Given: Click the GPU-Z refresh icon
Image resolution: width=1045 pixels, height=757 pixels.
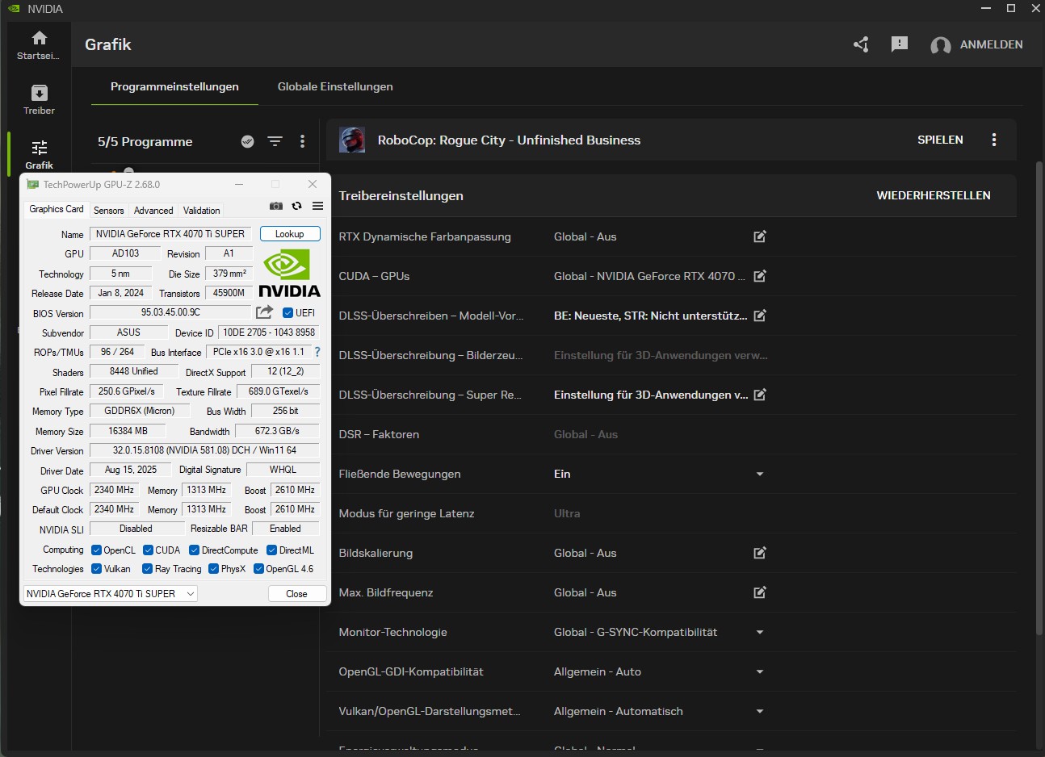Looking at the screenshot, I should pos(297,206).
